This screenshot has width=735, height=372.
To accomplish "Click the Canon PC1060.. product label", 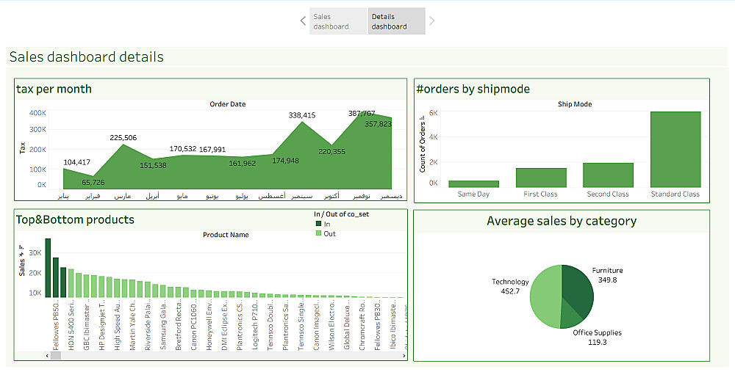I will [193, 327].
